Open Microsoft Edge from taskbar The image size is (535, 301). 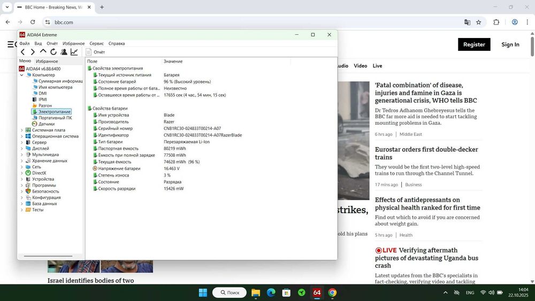pyautogui.click(x=271, y=292)
